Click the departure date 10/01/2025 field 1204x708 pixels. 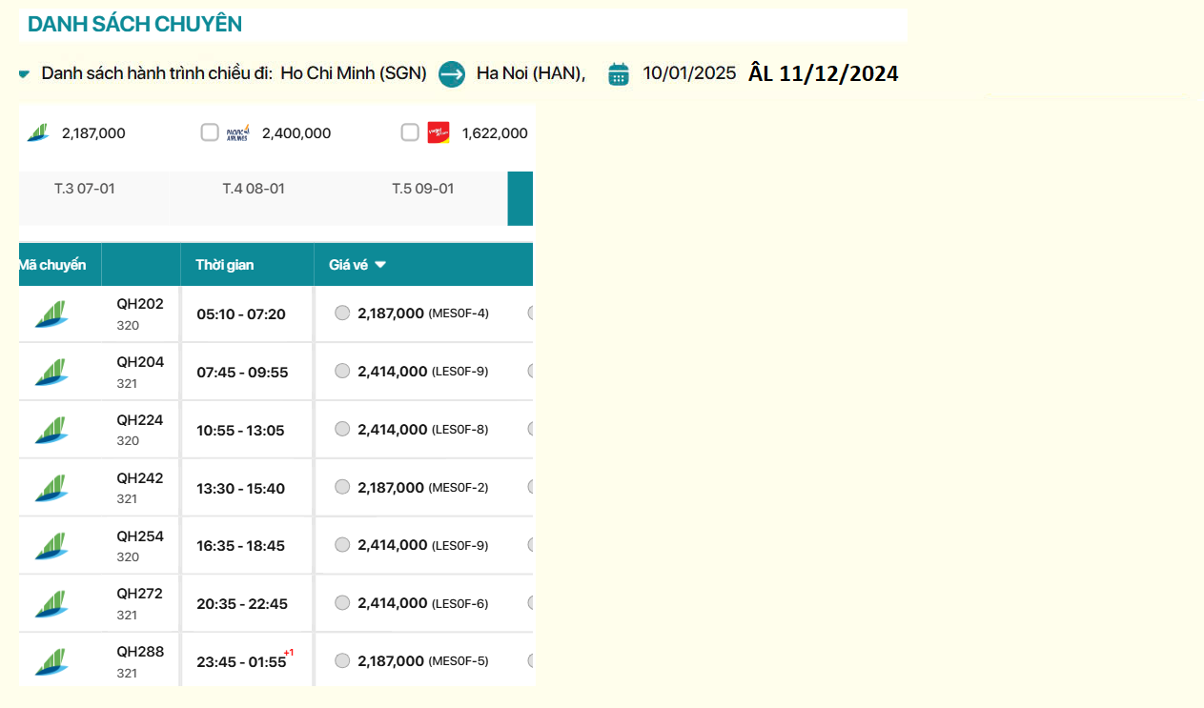[689, 73]
